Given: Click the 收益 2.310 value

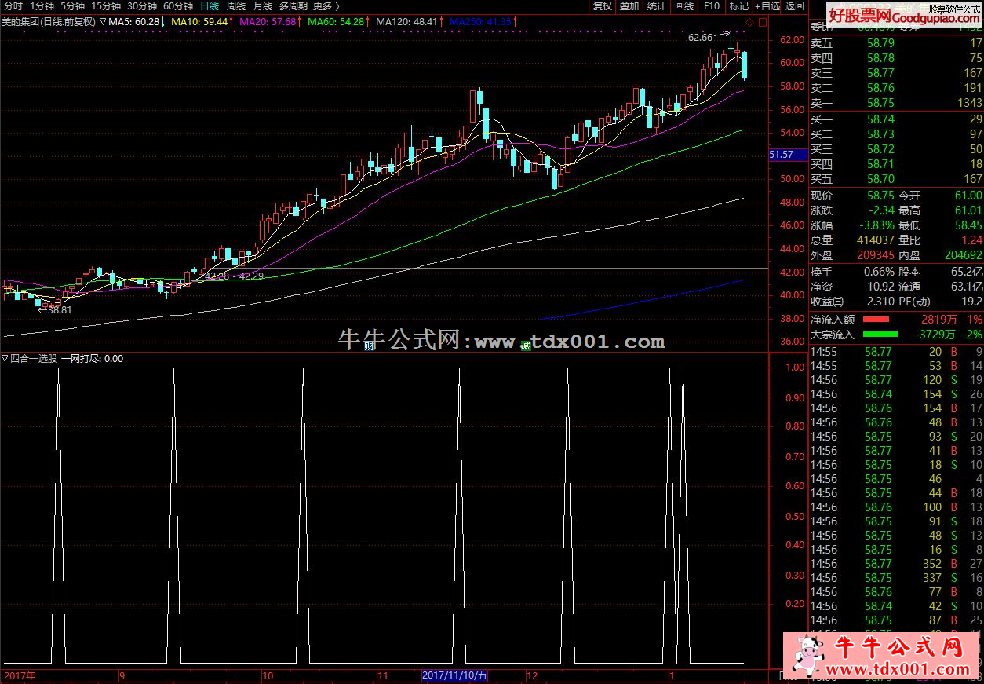Looking at the screenshot, I should 880,302.
